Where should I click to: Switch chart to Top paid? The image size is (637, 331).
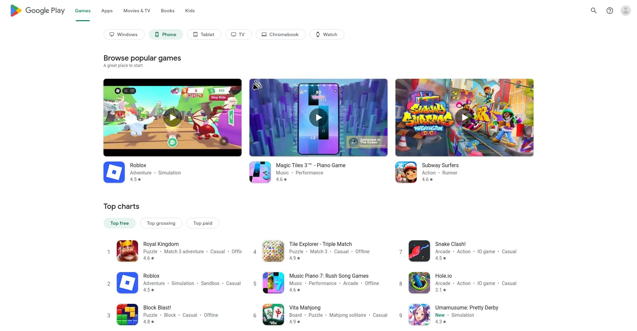(203, 223)
